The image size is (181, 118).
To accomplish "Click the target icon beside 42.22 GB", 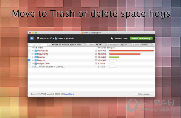I will point(96,54).
